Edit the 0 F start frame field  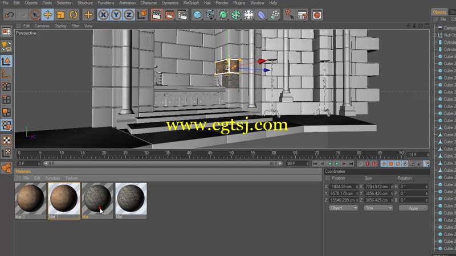[29, 164]
